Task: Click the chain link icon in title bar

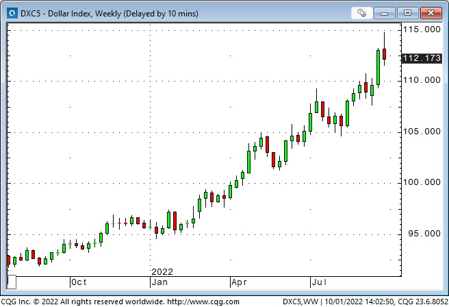Action: click(x=361, y=13)
